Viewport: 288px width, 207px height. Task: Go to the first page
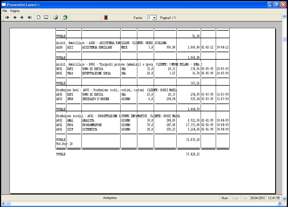(x=7, y=18)
